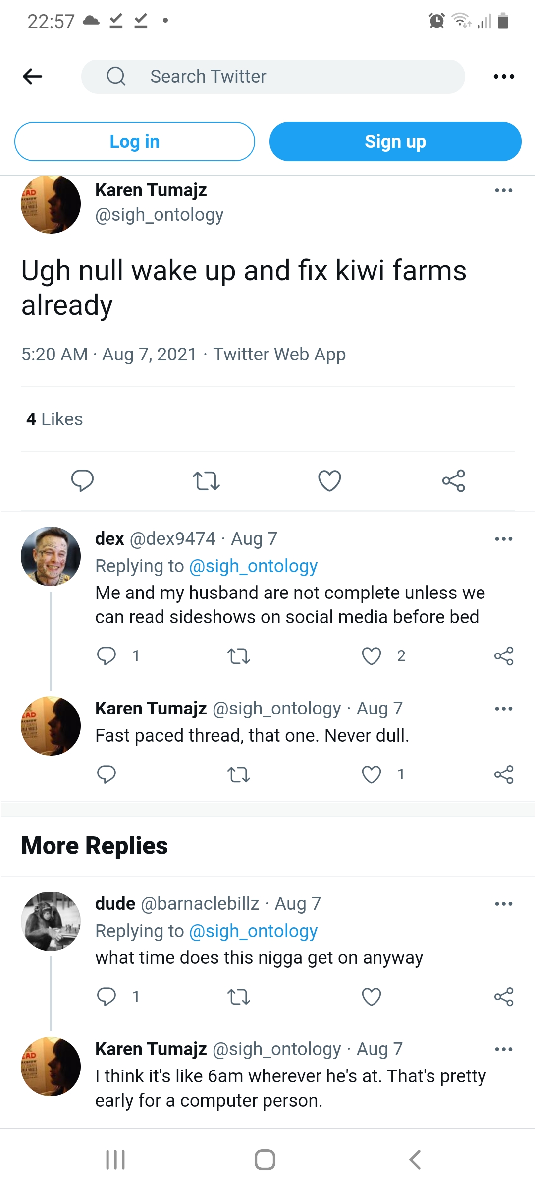535x1190 pixels.
Task: Retweet dex's reply about sideshows
Action: (x=238, y=656)
